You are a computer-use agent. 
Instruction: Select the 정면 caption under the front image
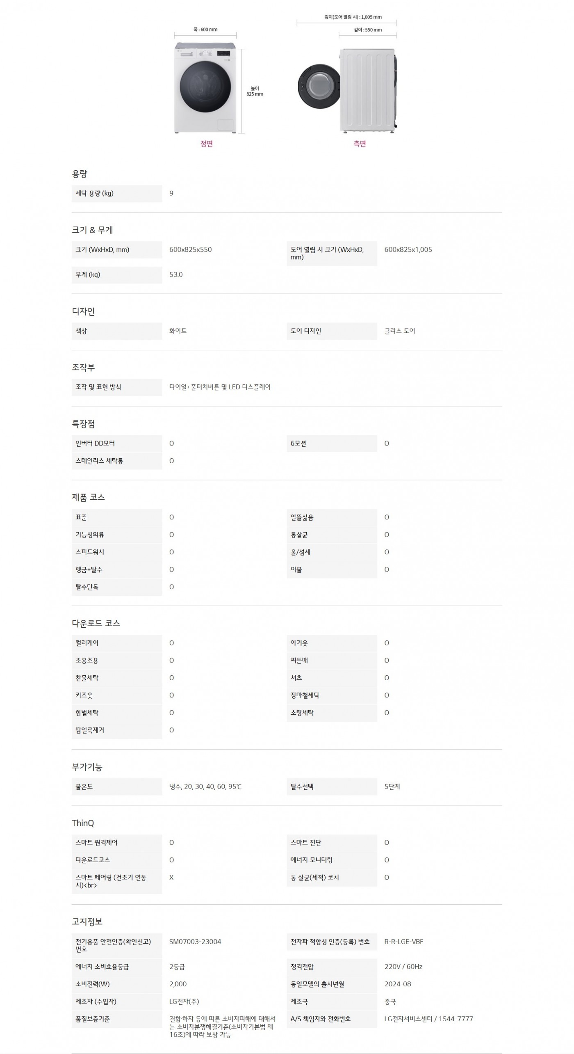[206, 144]
